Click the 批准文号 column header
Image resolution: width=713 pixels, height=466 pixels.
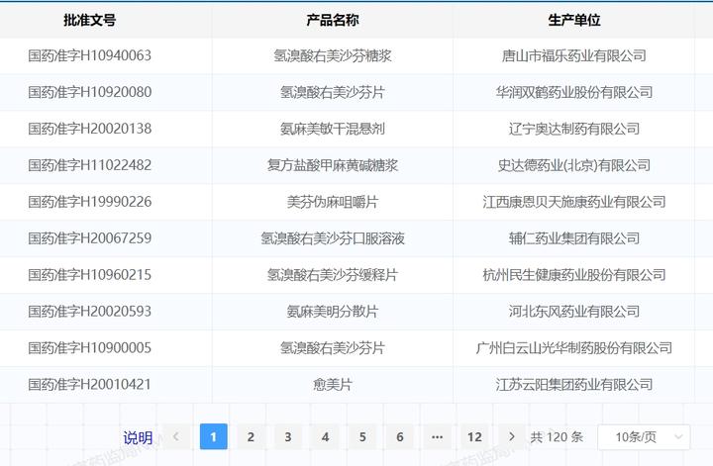[x=89, y=20]
